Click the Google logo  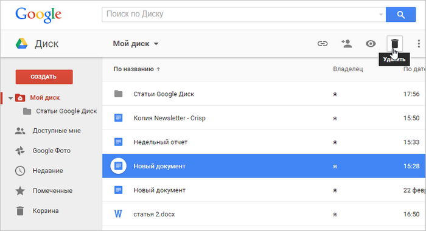click(38, 15)
